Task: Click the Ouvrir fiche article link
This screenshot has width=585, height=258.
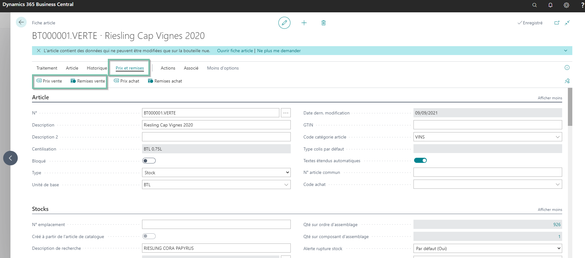Action: [235, 51]
